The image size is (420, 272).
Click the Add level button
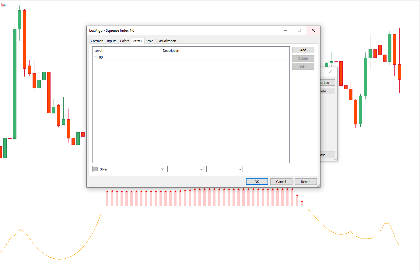pos(303,50)
